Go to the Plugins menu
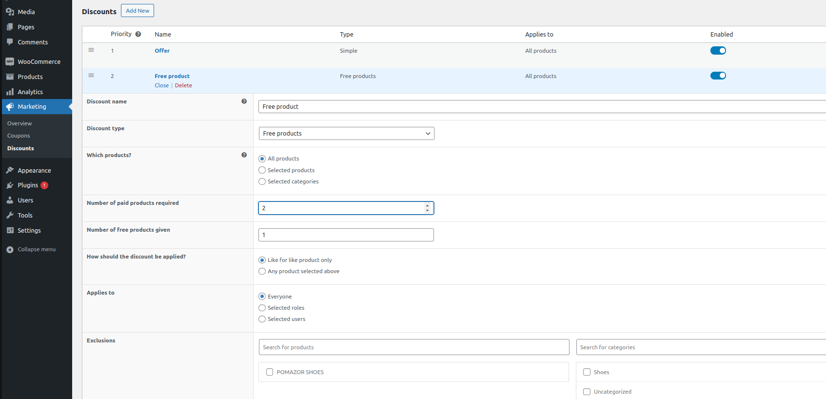 tap(28, 185)
